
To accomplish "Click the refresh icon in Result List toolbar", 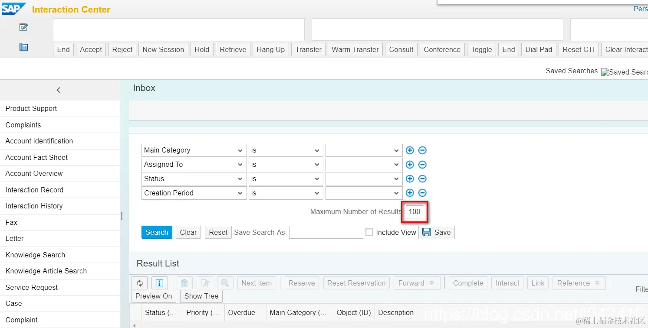I will click(140, 283).
